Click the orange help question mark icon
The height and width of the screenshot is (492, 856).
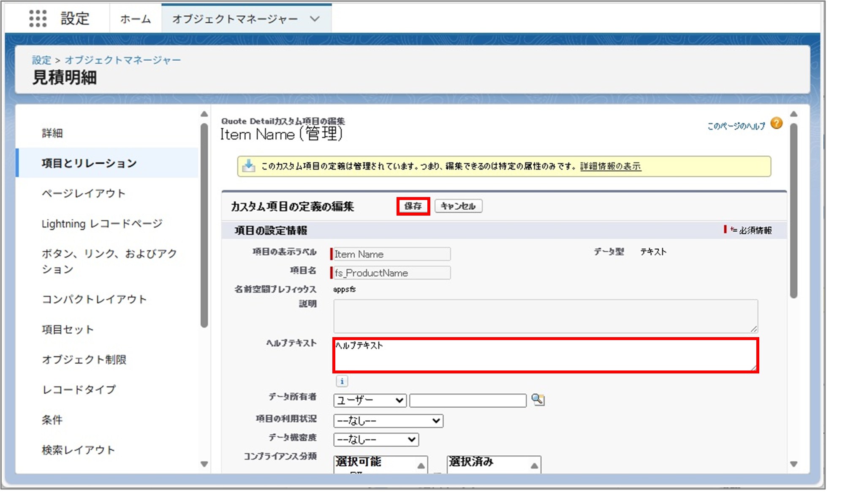[x=777, y=123]
